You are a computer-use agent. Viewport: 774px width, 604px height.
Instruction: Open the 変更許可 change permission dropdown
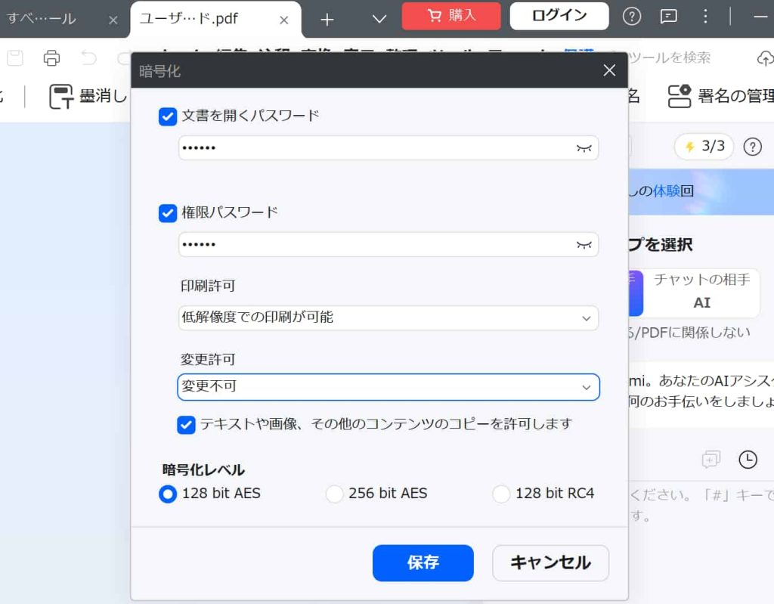coord(389,387)
